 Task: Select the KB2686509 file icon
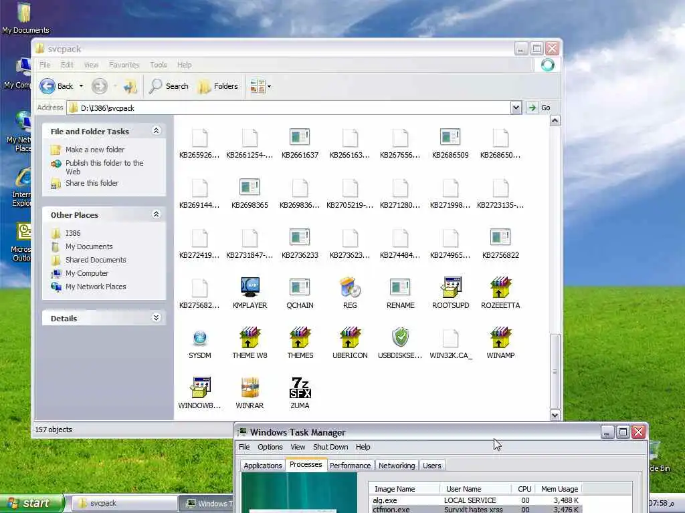450,137
